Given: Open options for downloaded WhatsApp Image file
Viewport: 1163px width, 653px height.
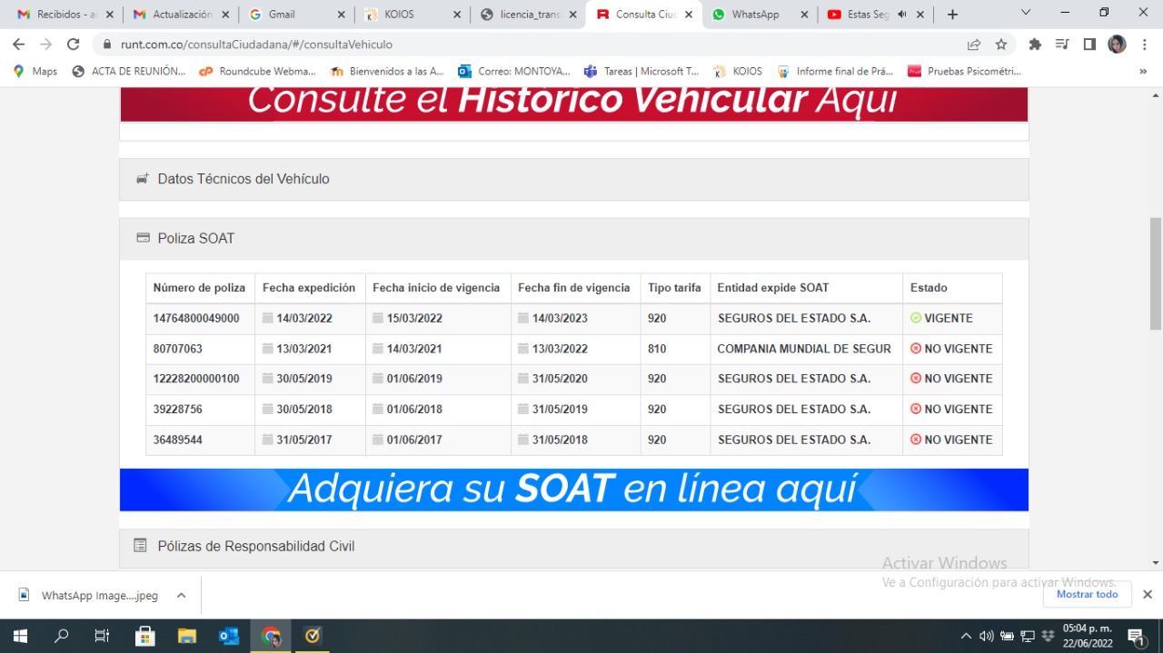Looking at the screenshot, I should pyautogui.click(x=181, y=596).
